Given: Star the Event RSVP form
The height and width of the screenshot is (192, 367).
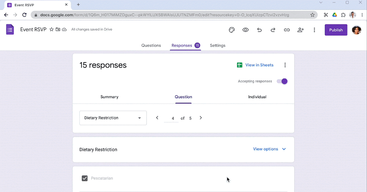Looking at the screenshot, I should (51, 30).
